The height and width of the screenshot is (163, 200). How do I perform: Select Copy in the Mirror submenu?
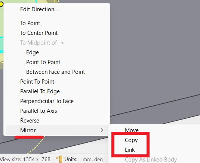click(131, 140)
